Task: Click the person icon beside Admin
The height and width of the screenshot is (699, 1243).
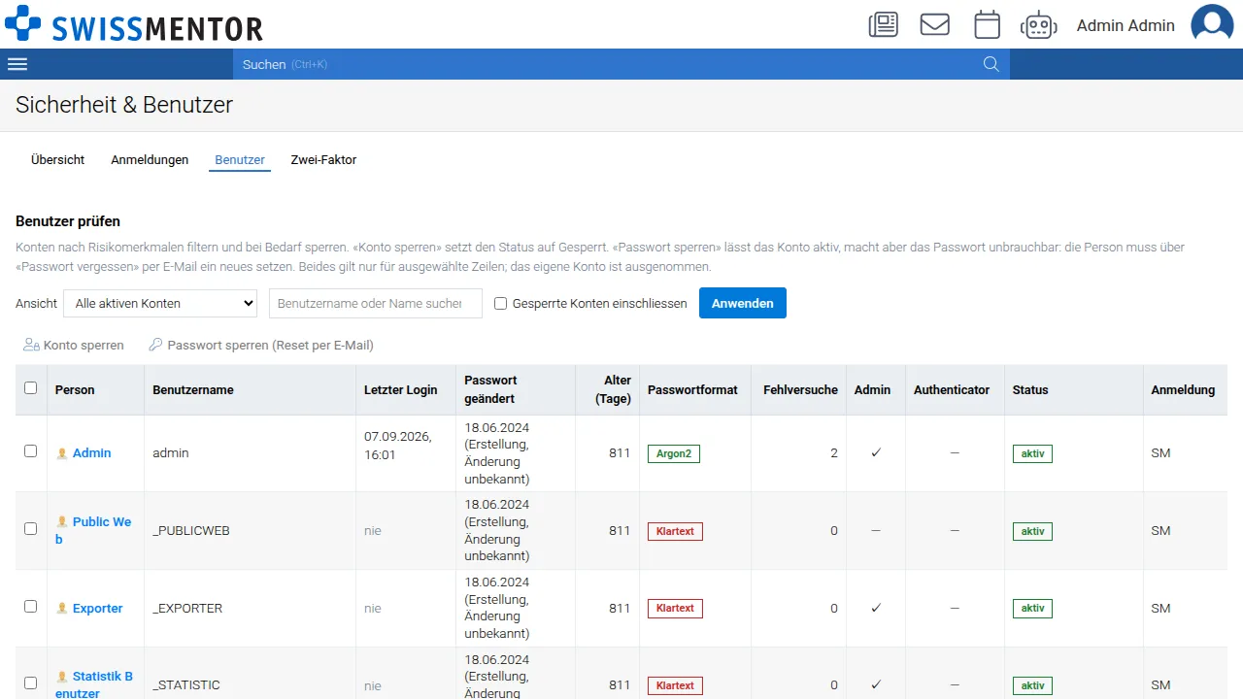Action: 62,453
